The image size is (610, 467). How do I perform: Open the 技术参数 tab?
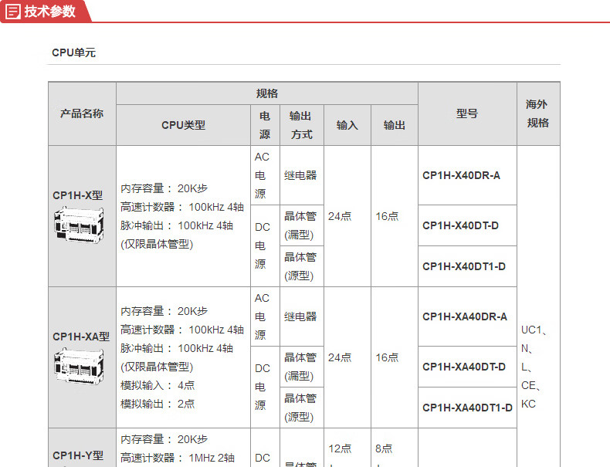point(49,11)
